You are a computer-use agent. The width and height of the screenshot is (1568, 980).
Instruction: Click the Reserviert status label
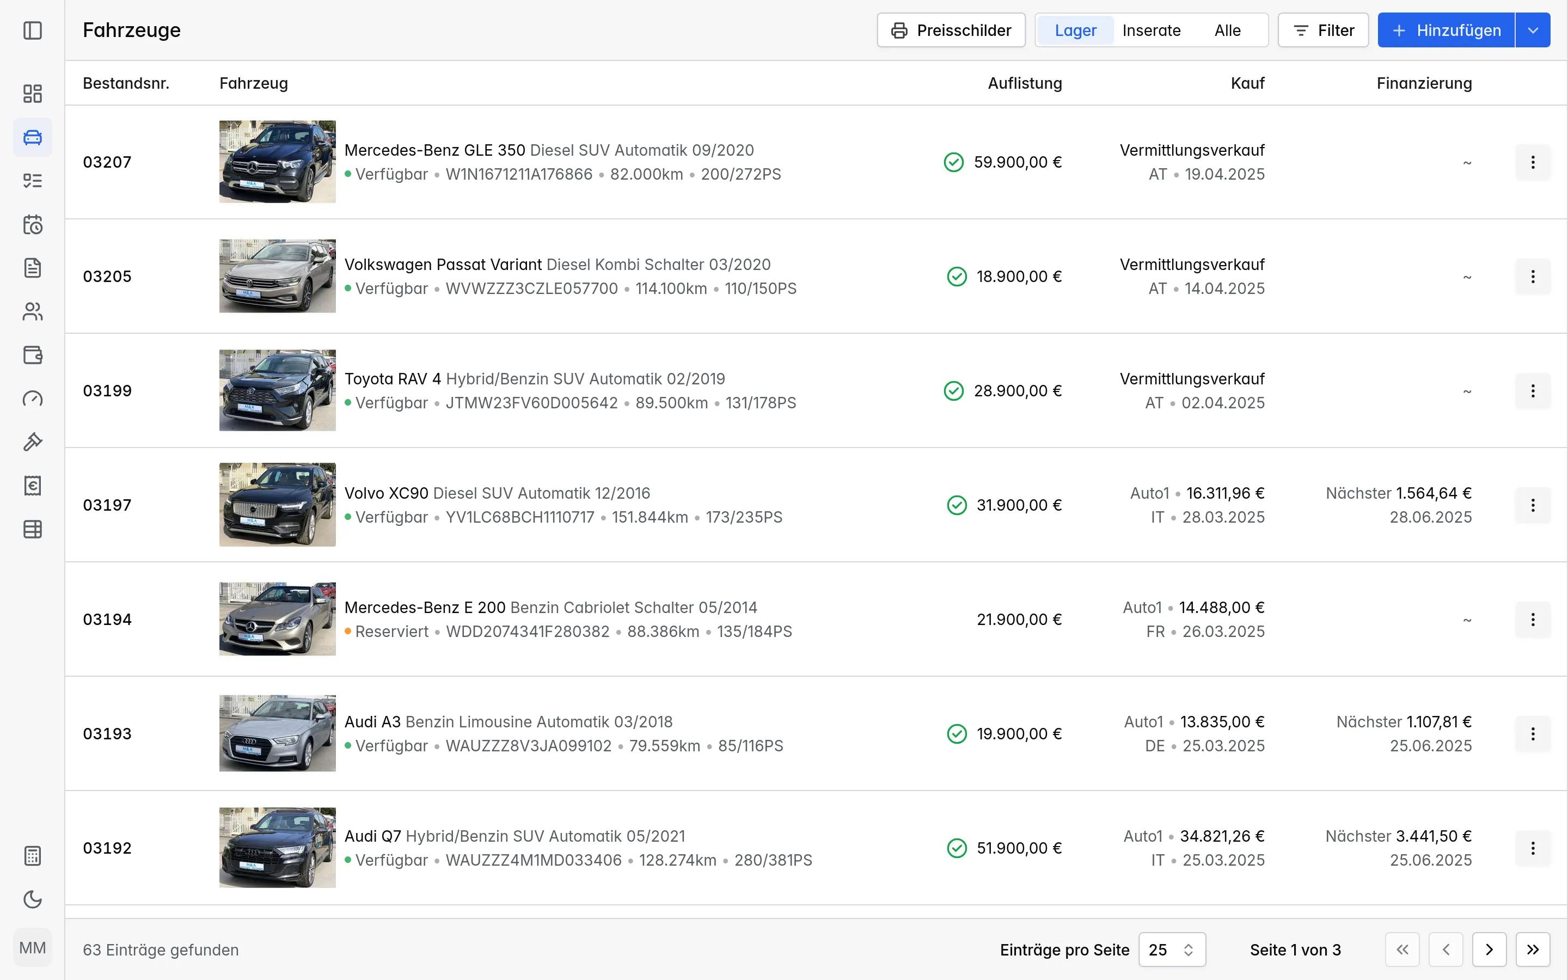[x=391, y=632]
